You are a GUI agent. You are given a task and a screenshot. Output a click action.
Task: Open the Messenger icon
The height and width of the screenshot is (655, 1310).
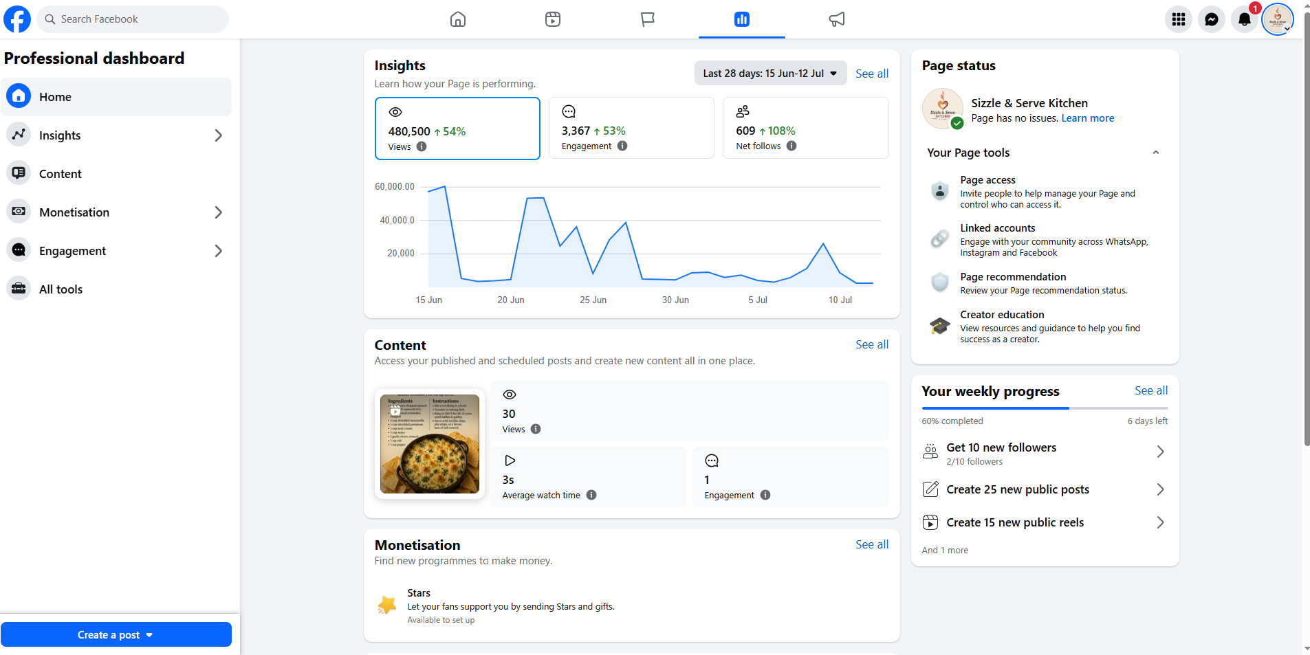coord(1212,19)
